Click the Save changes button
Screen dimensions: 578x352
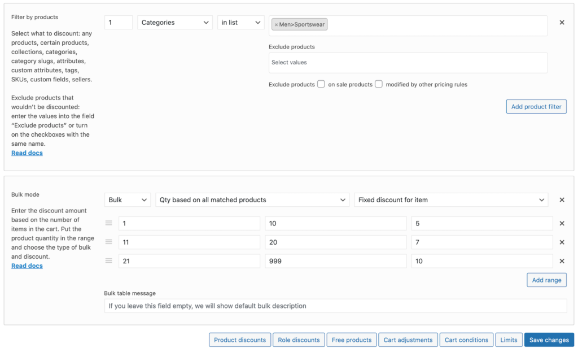549,340
